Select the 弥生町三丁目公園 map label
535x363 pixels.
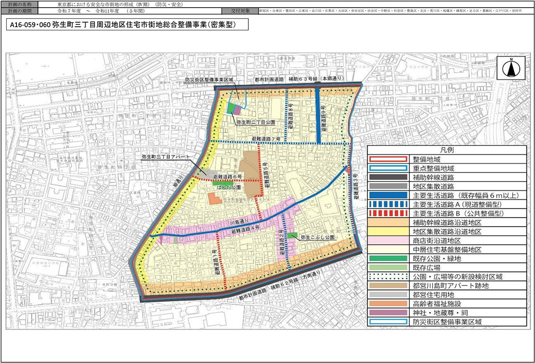(255, 121)
